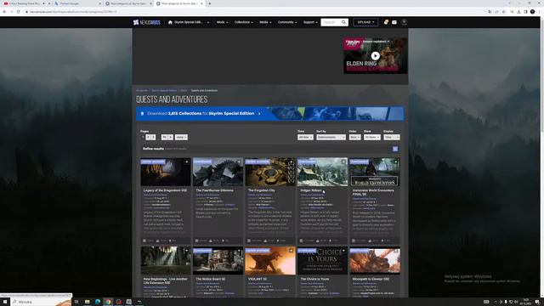Open Immersive World Encounters title link
Image resolution: width=544 pixels, height=306 pixels.
(373, 192)
